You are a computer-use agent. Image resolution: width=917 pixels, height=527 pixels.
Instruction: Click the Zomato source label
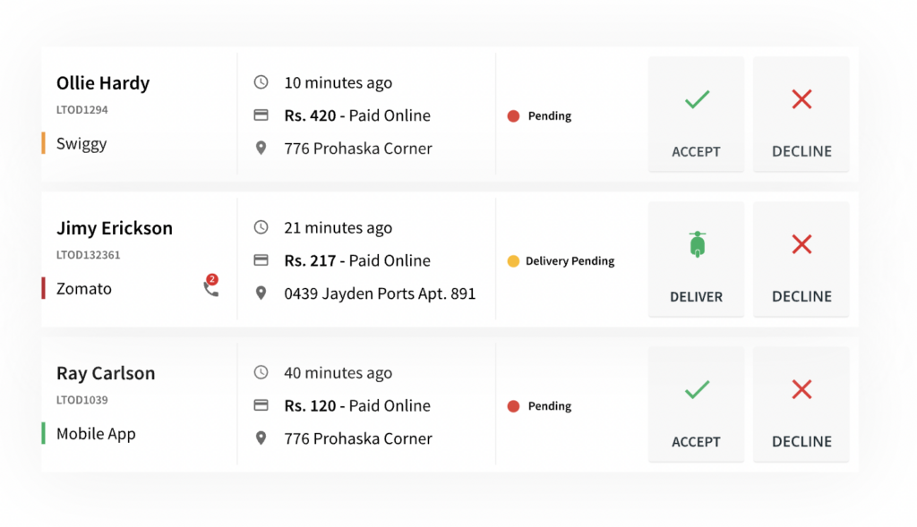(83, 289)
